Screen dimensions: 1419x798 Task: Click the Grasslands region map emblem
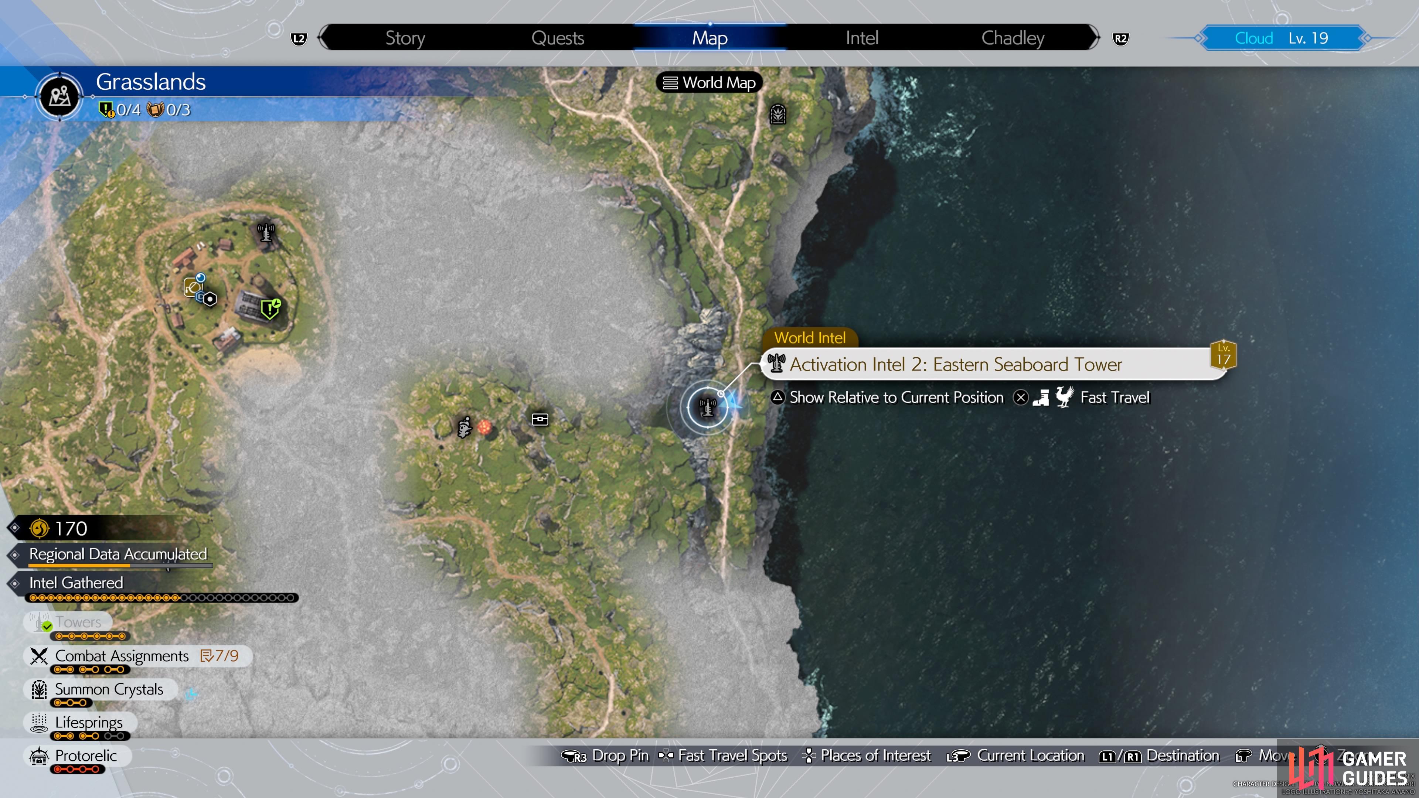pos(59,96)
